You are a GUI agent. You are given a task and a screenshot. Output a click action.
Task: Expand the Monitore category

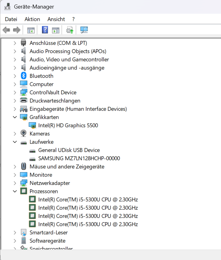pyautogui.click(x=15, y=175)
